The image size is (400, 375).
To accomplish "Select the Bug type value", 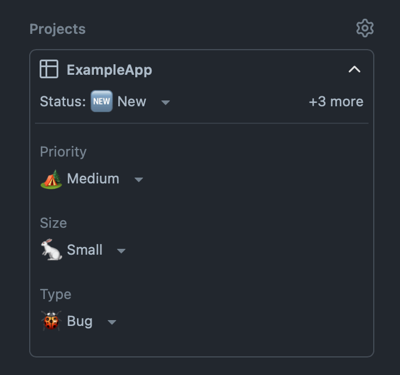I will tap(79, 321).
